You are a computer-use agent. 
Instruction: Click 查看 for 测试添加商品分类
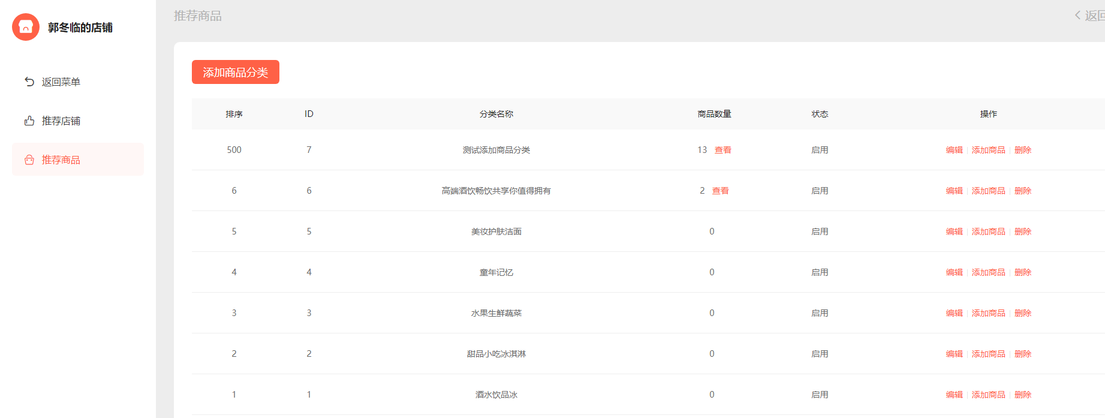723,150
